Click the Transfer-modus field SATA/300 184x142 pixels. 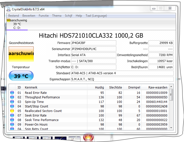tap(94, 61)
